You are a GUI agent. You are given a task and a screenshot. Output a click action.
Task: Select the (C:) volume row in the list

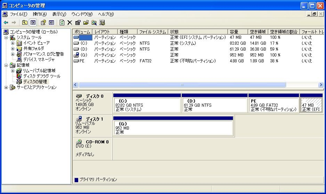point(198,43)
